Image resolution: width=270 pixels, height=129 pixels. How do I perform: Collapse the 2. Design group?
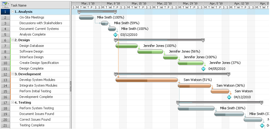click(x=13, y=40)
